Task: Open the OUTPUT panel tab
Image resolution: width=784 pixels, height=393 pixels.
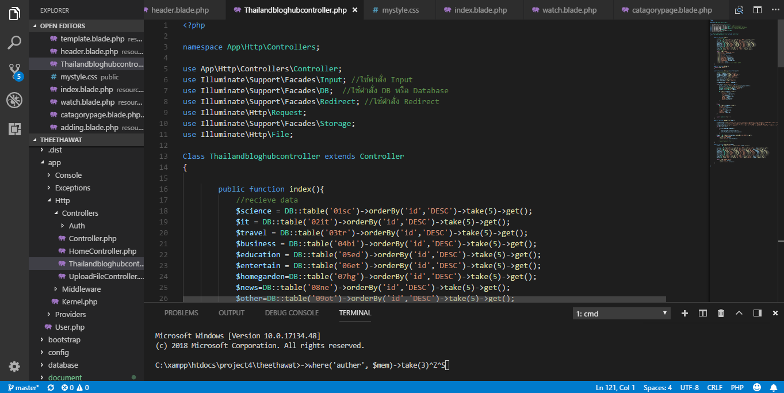Action: [x=231, y=313]
